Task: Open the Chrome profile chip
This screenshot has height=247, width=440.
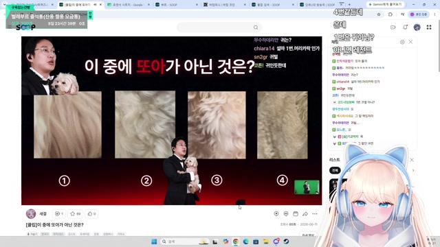Action: coord(419,14)
